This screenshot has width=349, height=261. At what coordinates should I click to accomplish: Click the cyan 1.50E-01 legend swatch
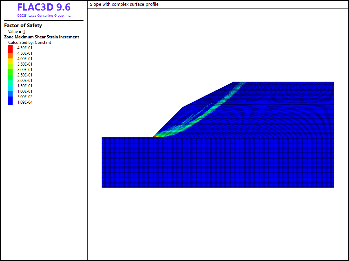(10, 86)
